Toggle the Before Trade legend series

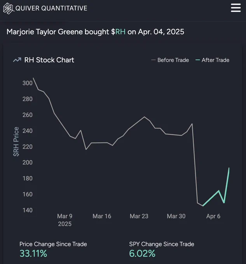[170, 60]
